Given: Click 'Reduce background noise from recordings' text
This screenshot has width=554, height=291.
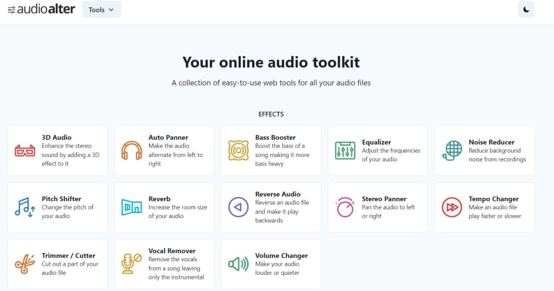Looking at the screenshot, I should tap(498, 155).
